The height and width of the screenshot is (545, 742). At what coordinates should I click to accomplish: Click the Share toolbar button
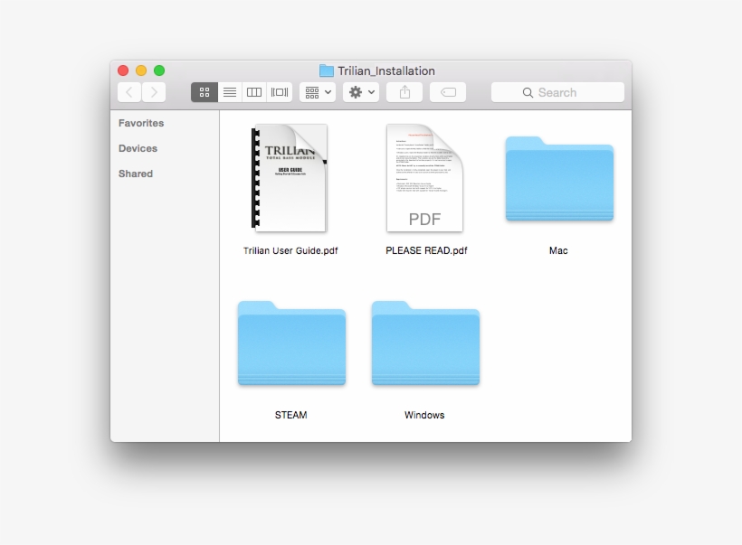[404, 92]
